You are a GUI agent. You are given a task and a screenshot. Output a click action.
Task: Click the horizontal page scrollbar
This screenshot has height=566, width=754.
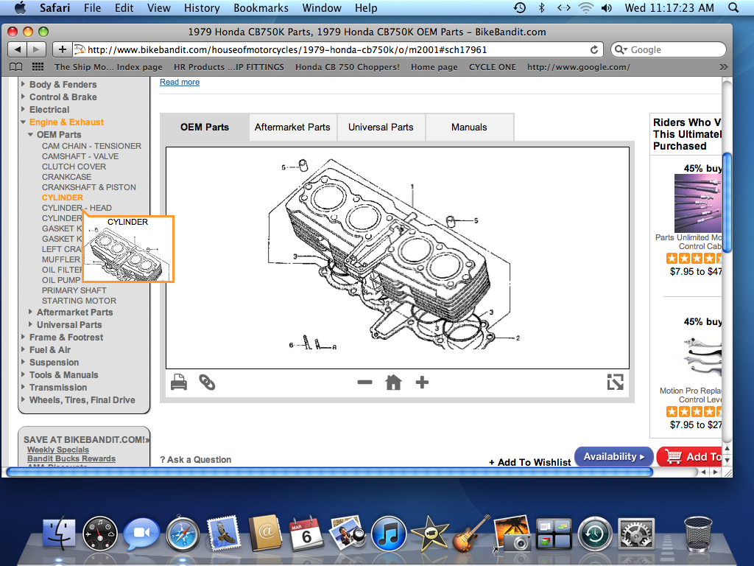(x=328, y=472)
